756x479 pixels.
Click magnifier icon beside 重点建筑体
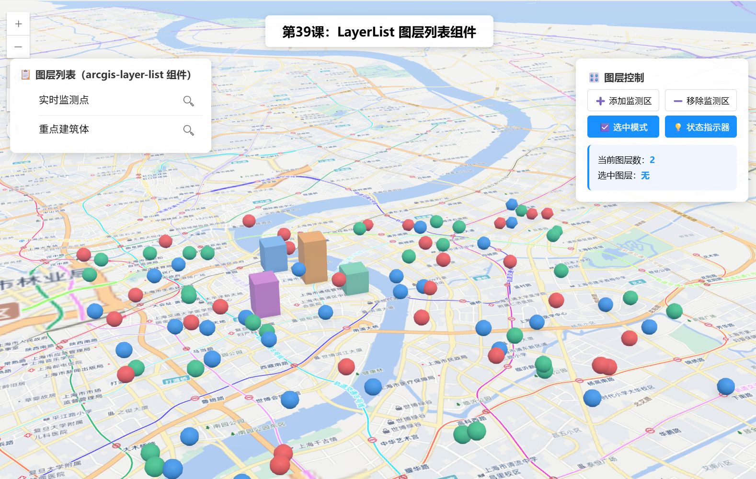[188, 130]
